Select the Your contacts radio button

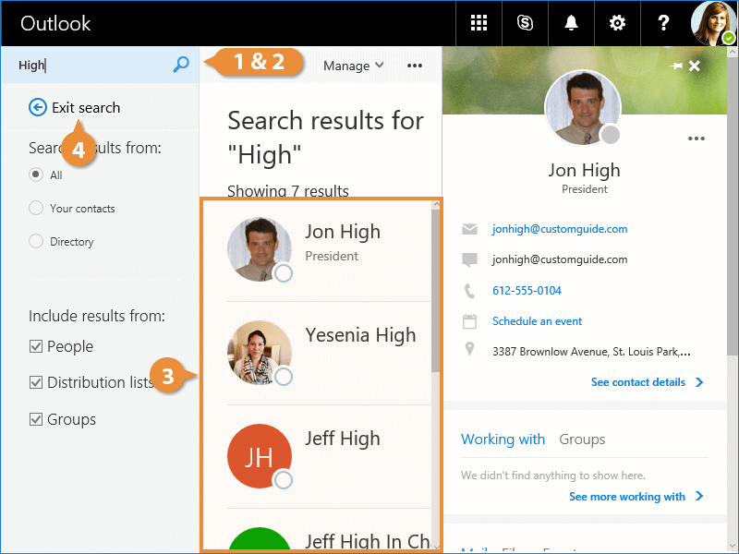coord(36,208)
